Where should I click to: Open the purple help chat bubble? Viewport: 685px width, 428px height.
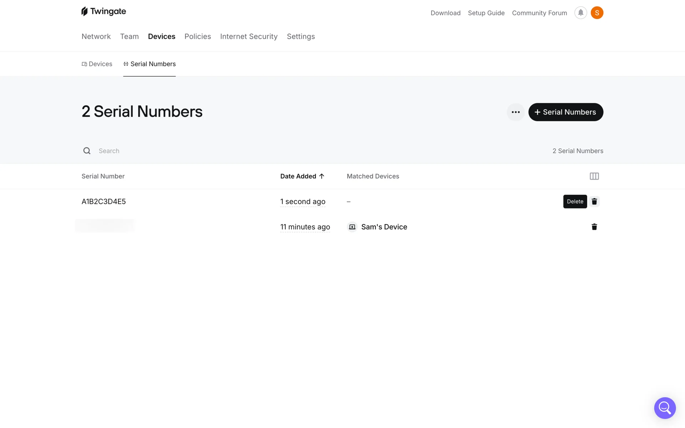(x=665, y=408)
